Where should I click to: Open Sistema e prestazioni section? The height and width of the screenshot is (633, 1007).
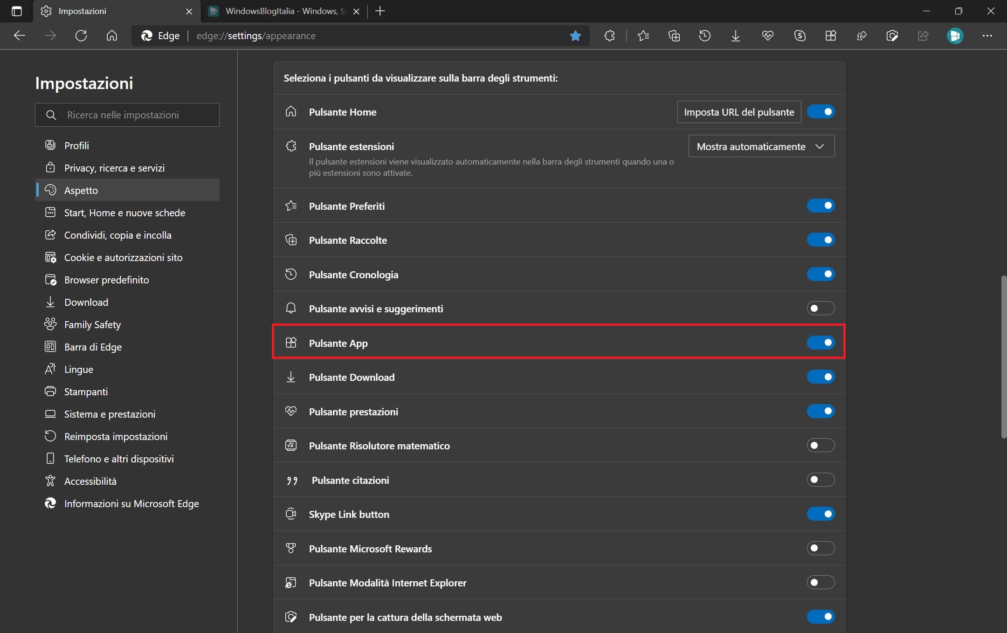click(x=127, y=414)
